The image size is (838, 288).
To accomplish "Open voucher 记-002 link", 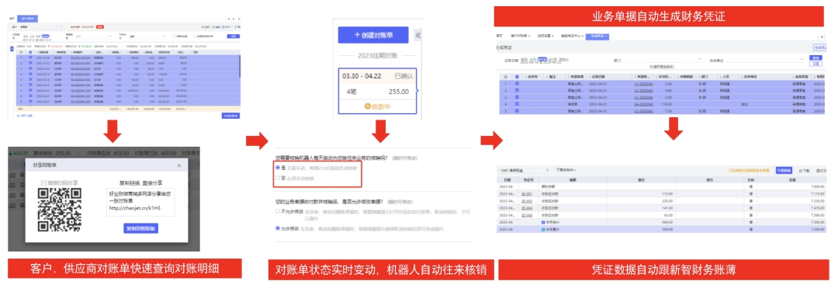I will coord(527,201).
